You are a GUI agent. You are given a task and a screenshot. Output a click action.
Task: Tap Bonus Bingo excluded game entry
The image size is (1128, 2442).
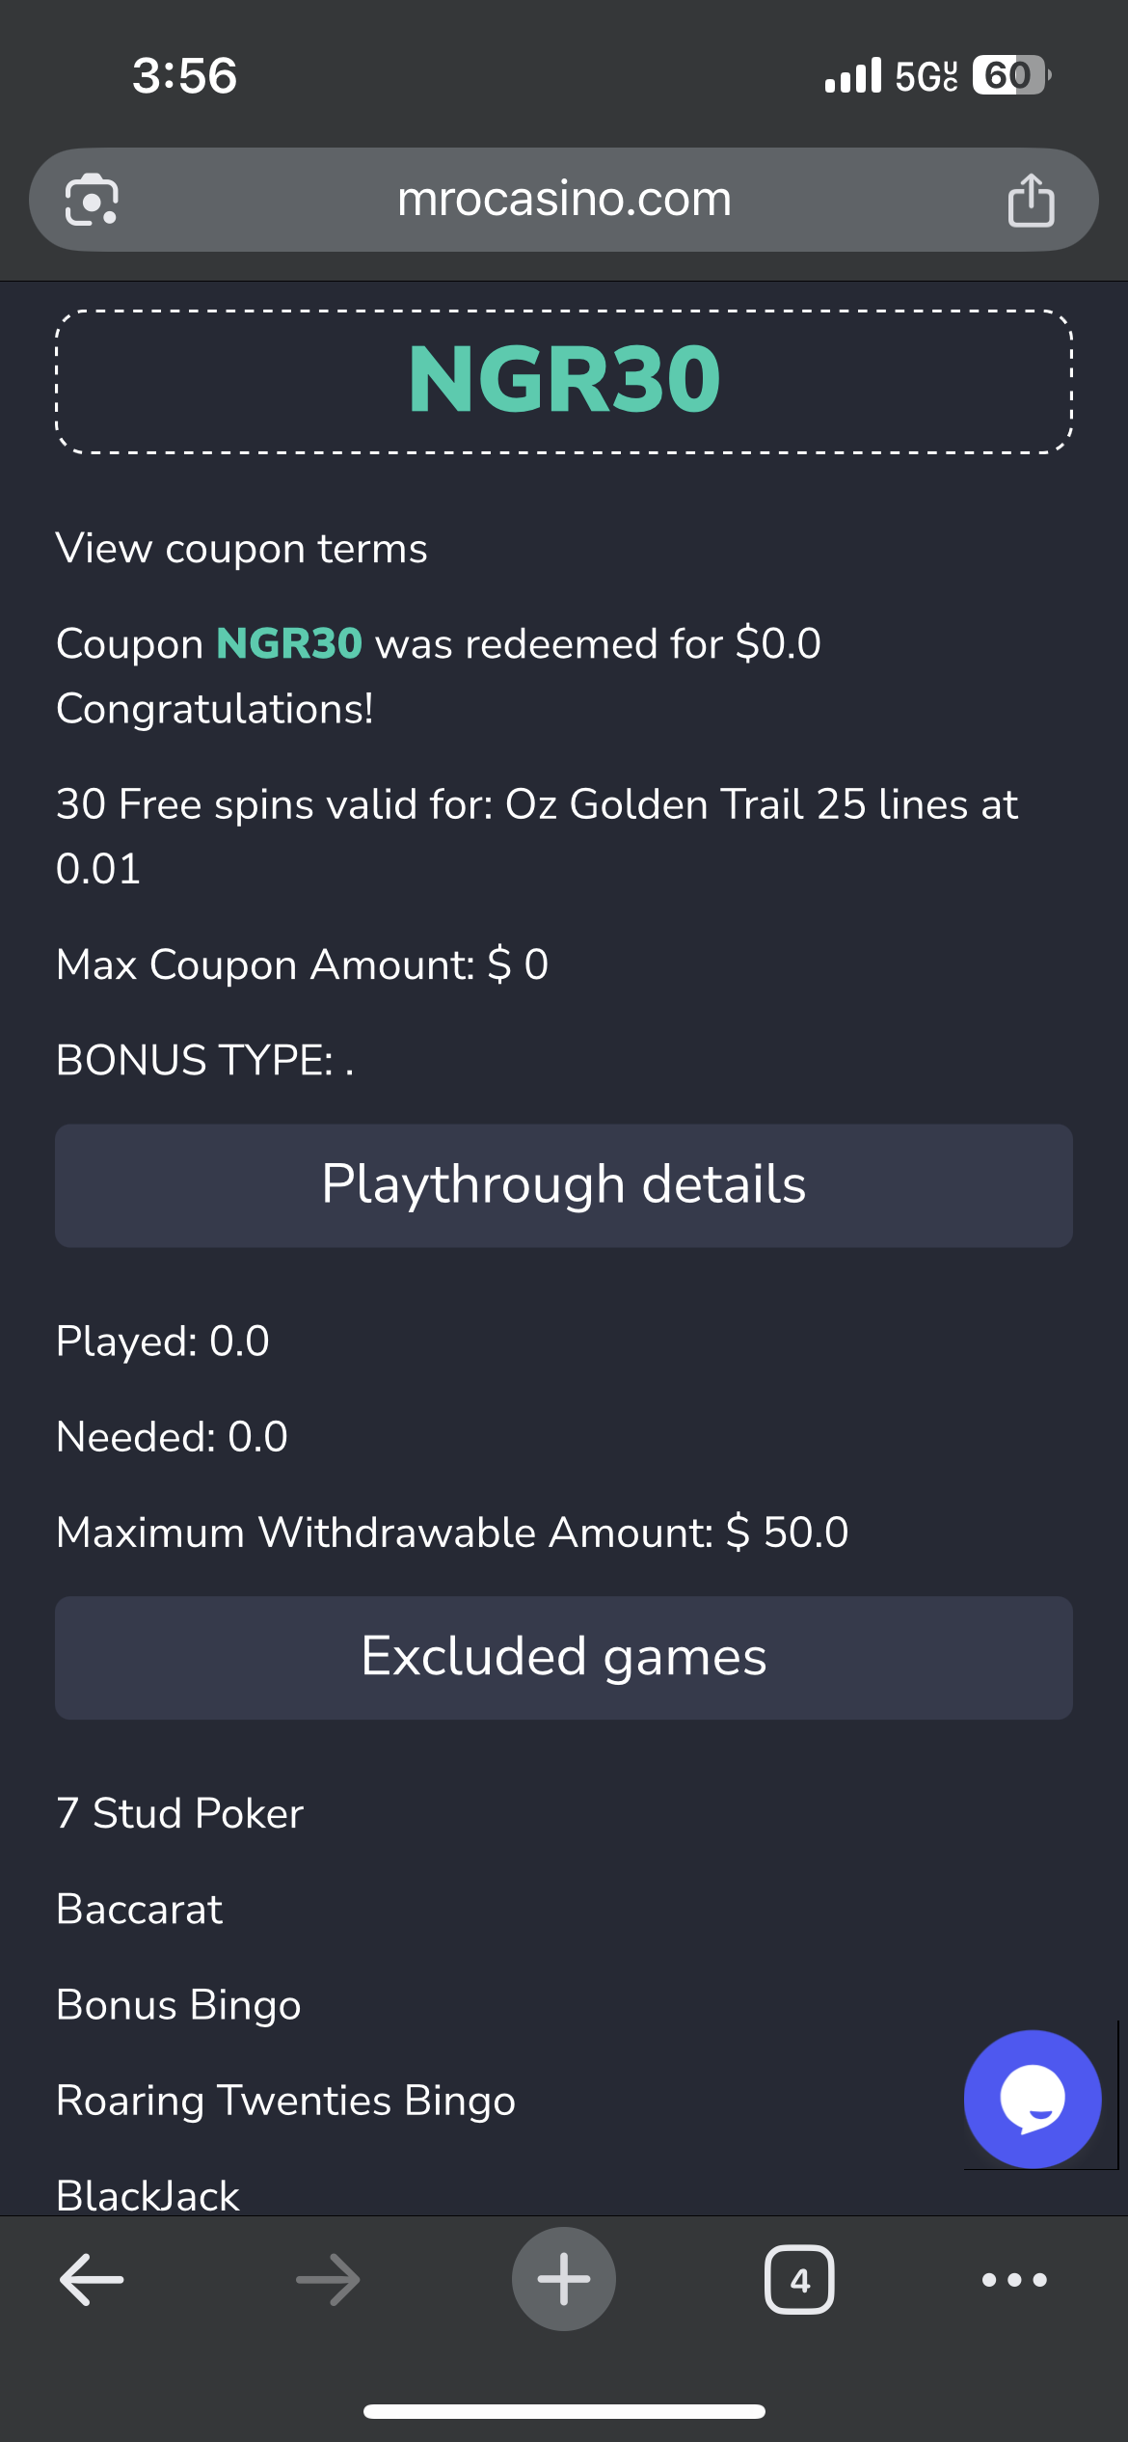[179, 2004]
